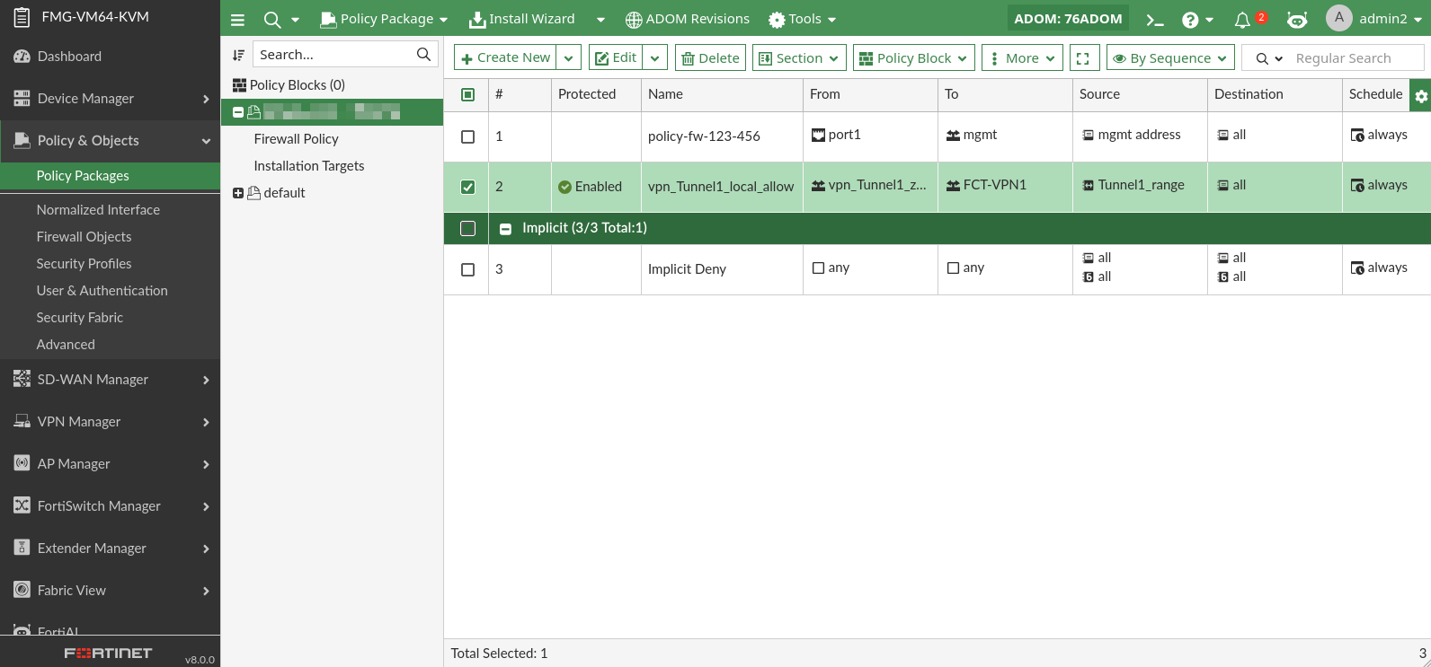Click the Create New button

(505, 58)
